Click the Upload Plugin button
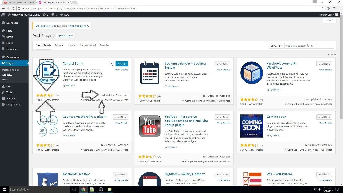This screenshot has height=193, width=343. tap(65, 36)
